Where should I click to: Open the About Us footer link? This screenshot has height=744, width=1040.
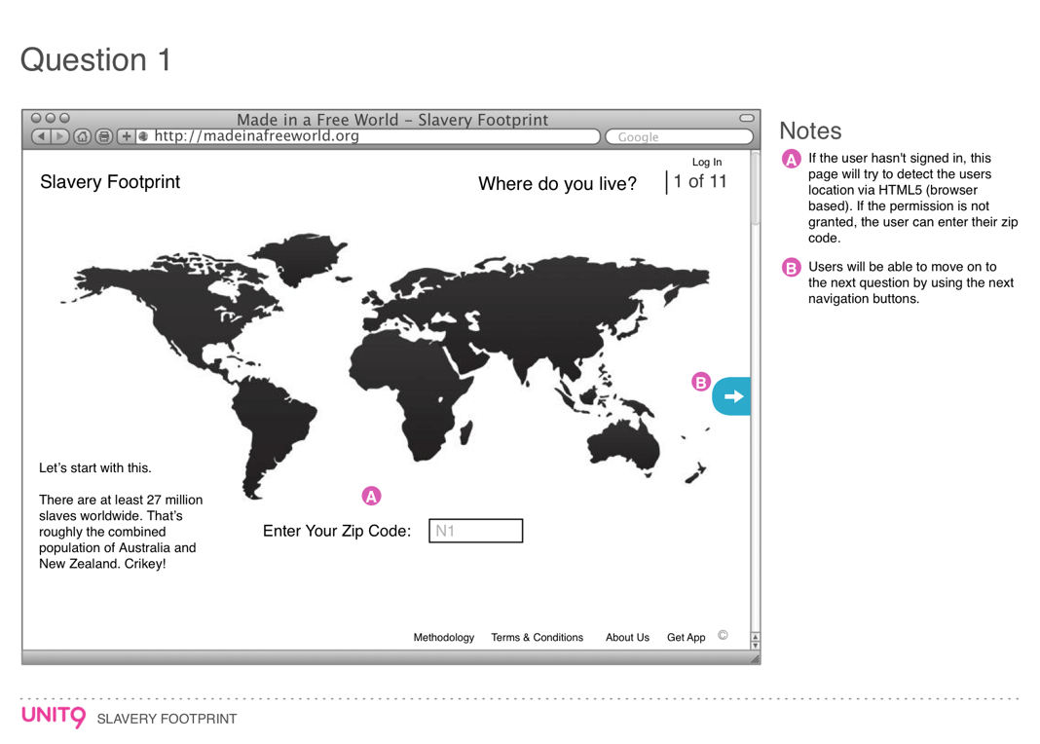click(627, 637)
